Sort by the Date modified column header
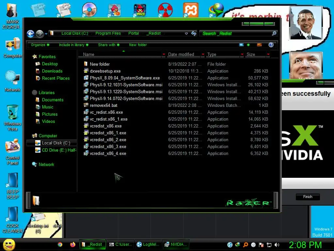Viewport: 334px width, 251px height. pyautogui.click(x=184, y=55)
